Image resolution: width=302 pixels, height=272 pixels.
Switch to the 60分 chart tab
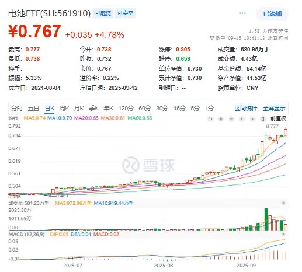(145, 108)
